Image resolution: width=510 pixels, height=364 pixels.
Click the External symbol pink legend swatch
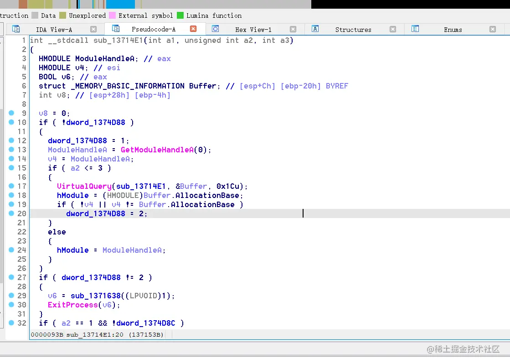112,16
